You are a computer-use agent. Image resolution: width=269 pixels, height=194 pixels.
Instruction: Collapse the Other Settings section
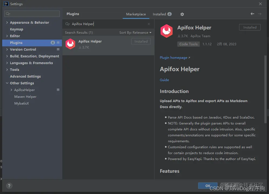7,83
